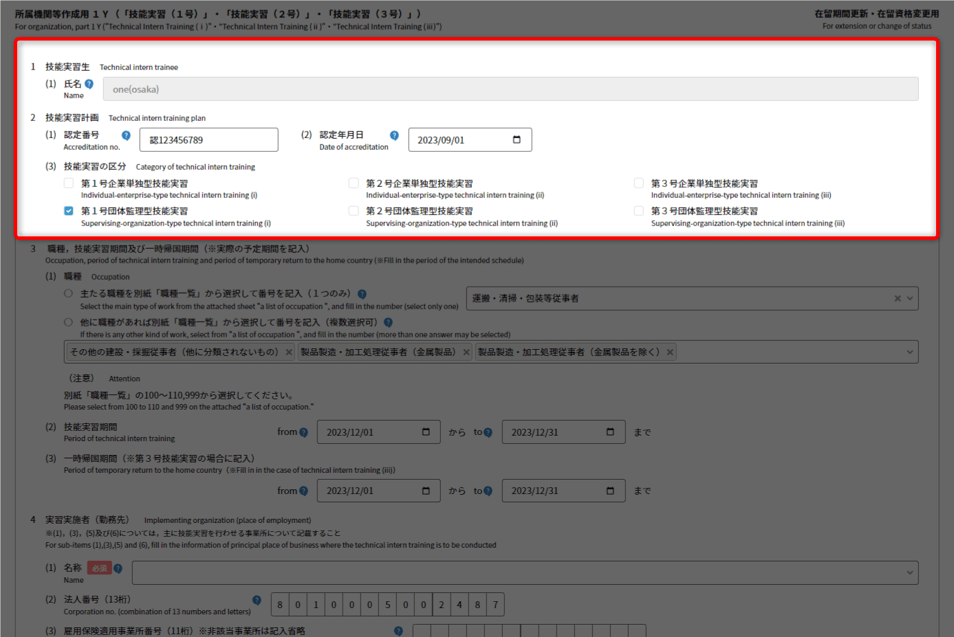The width and height of the screenshot is (954, 637).
Task: Click help icon next to 氏名 Name
Action: coord(89,84)
